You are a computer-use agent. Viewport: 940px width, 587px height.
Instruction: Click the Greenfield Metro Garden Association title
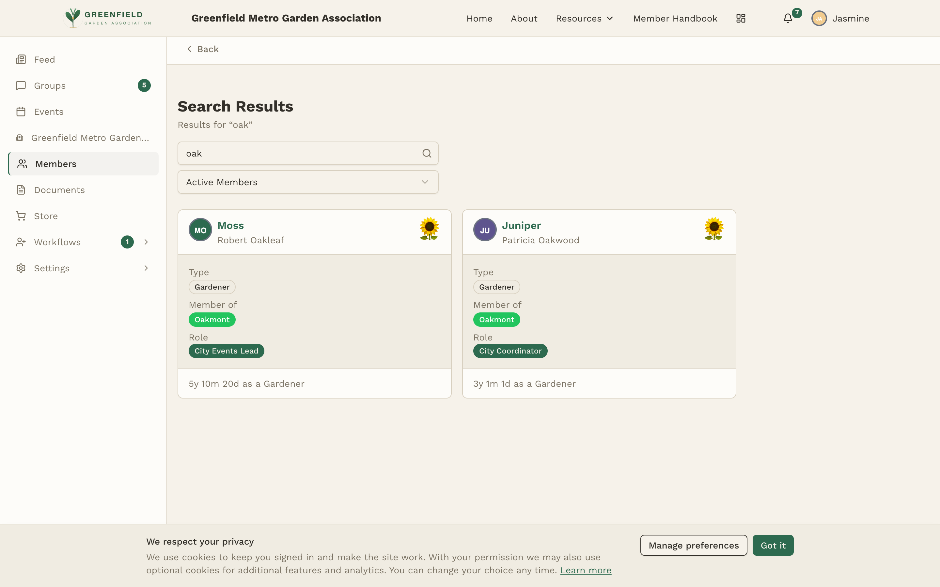click(286, 18)
